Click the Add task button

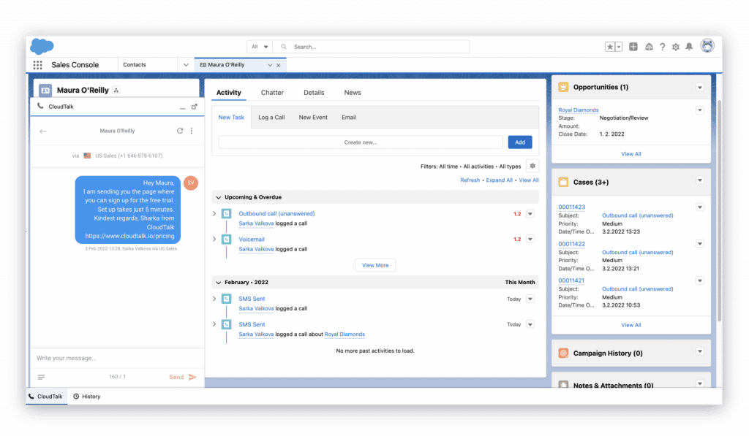point(520,142)
